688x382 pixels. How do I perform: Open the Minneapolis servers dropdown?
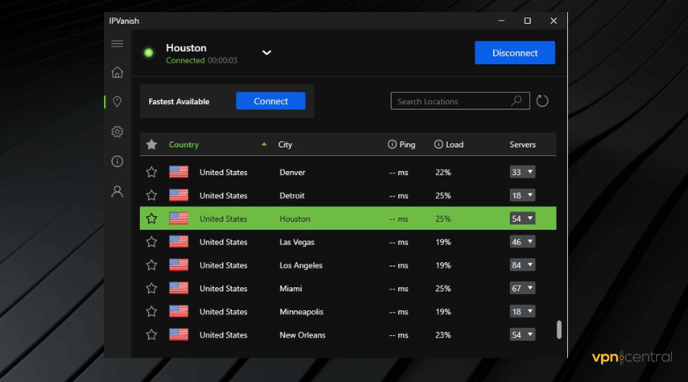click(522, 312)
